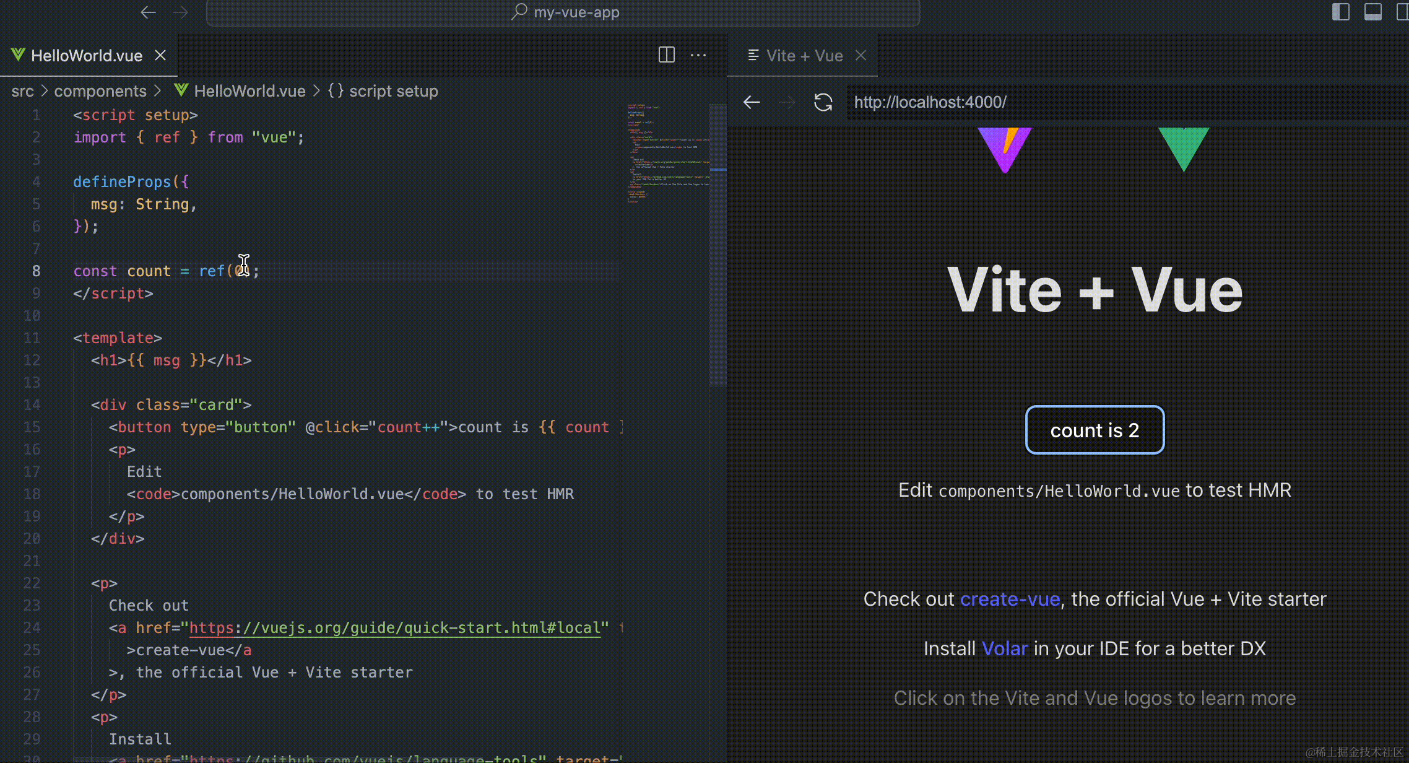
Task: Click the browser preview reload icon
Action: click(823, 102)
